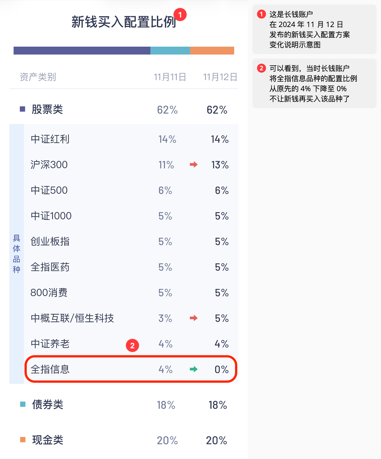Click annotation note 1 about 长钱账户
The image size is (381, 459).
point(314,29)
